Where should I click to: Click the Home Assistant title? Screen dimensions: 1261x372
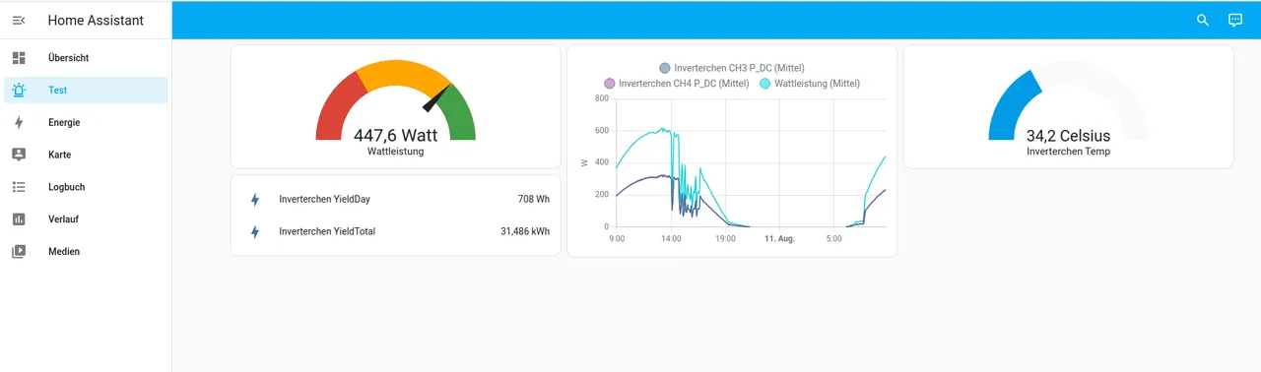(96, 20)
